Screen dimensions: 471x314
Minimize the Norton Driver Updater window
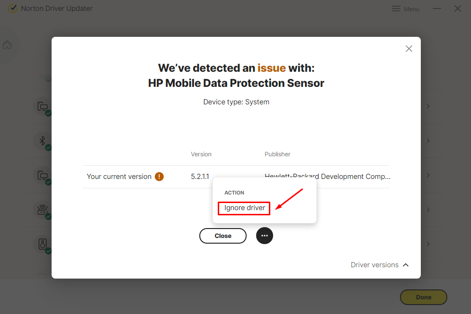(437, 8)
